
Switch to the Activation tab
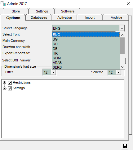64,17
